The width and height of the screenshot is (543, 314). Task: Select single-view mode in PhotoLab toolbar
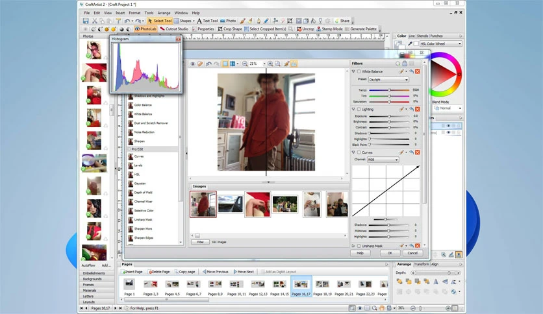pos(225,64)
